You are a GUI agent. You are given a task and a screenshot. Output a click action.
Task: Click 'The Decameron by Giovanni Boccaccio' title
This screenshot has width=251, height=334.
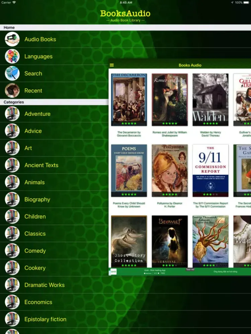[129, 134]
